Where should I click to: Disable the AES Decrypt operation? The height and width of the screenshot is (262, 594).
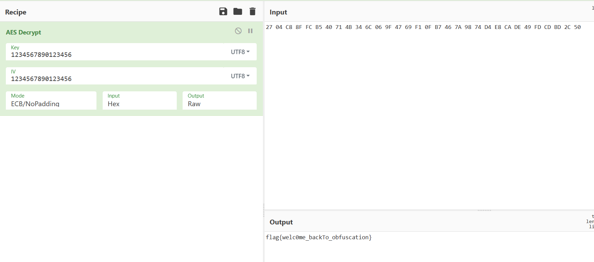coord(238,31)
